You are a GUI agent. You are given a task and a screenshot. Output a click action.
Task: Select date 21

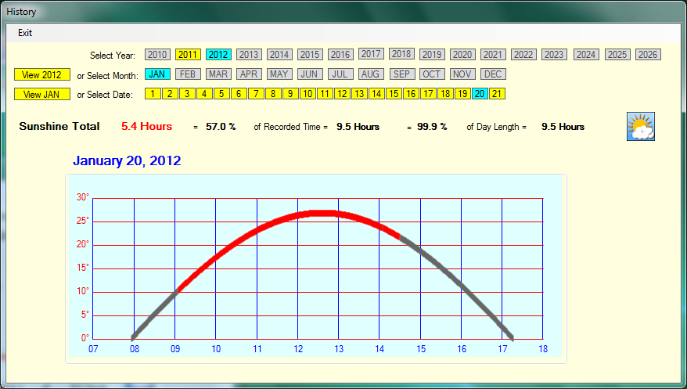point(498,94)
